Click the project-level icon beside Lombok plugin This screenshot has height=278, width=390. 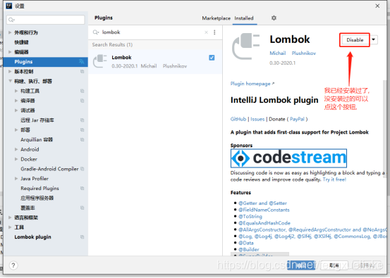(82, 237)
